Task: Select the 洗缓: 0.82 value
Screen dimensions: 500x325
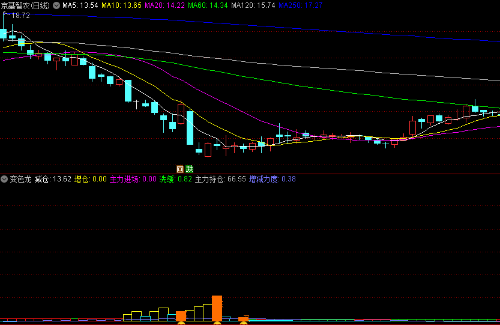Action: (175, 179)
